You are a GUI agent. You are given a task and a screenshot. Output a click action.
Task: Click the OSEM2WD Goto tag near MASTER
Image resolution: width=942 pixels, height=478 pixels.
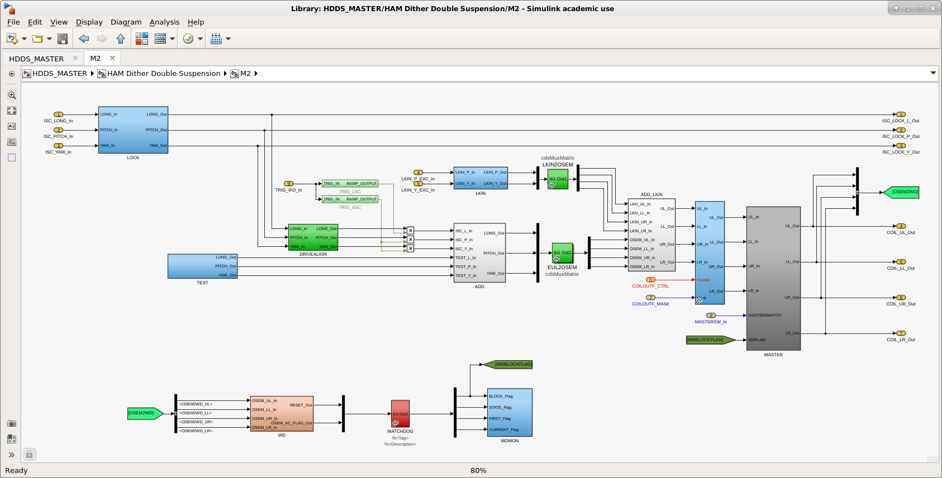901,193
